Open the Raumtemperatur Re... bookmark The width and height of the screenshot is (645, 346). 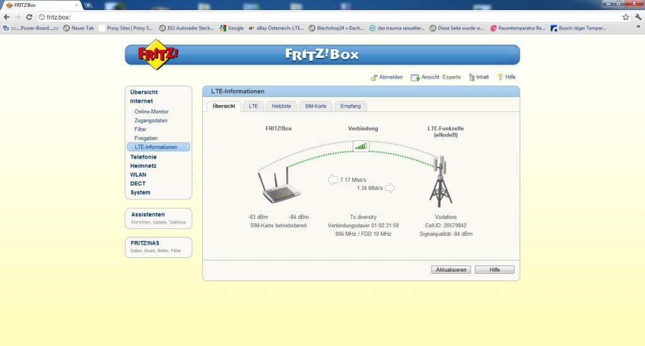[518, 28]
